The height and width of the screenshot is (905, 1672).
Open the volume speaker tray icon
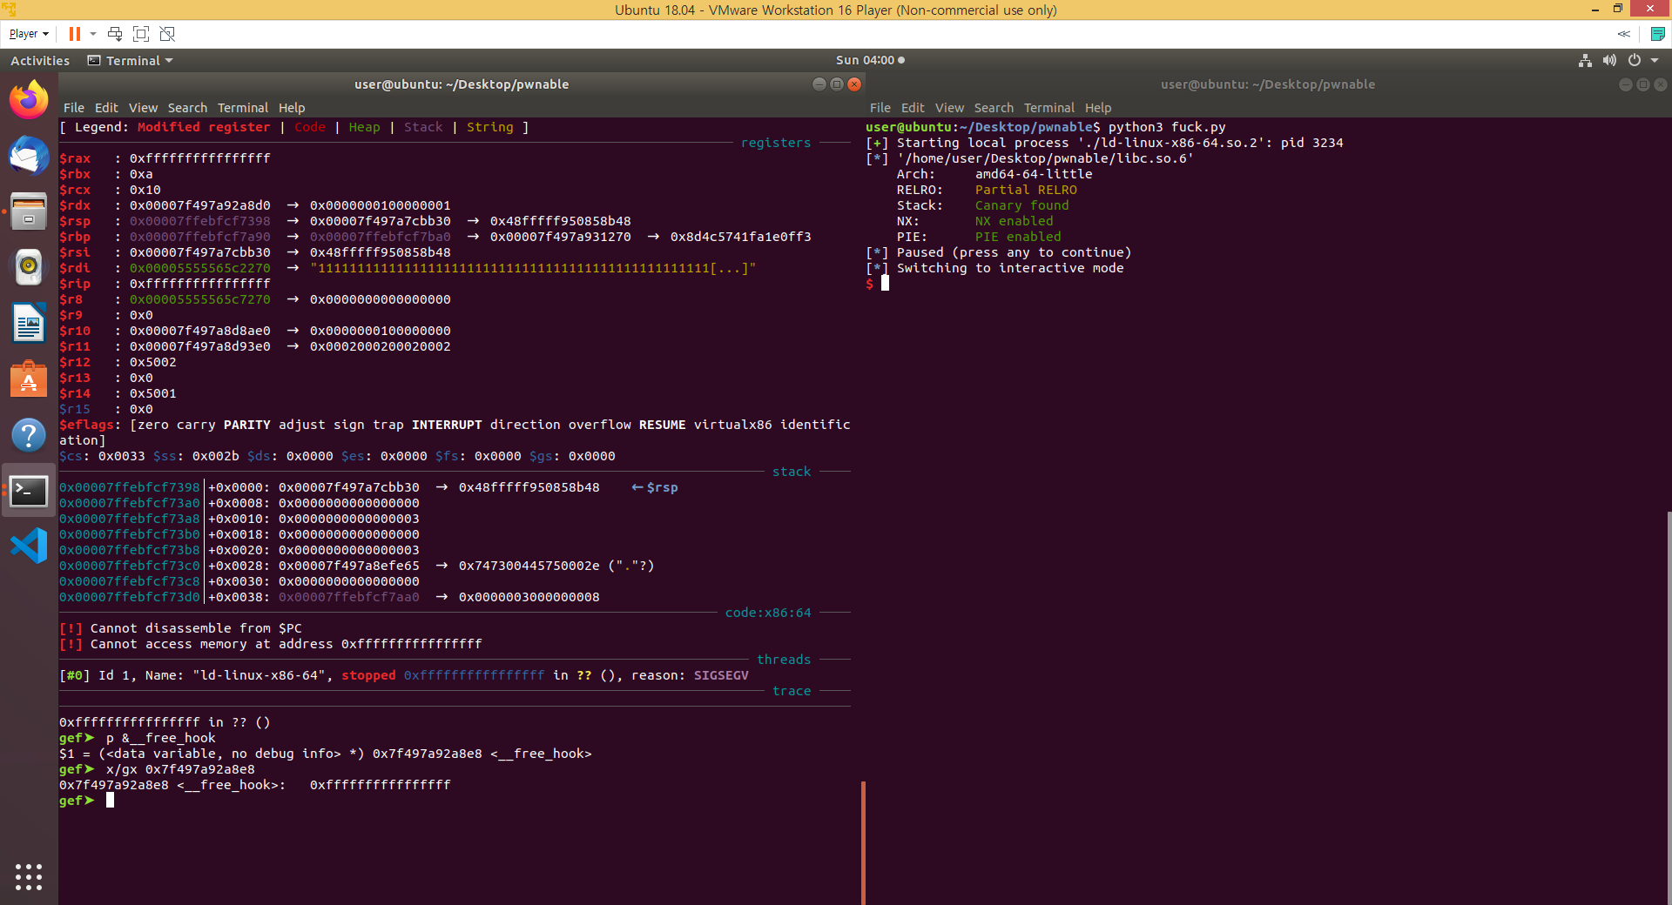click(x=1609, y=60)
